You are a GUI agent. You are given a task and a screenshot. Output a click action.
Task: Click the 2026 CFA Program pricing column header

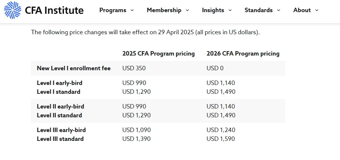(243, 54)
